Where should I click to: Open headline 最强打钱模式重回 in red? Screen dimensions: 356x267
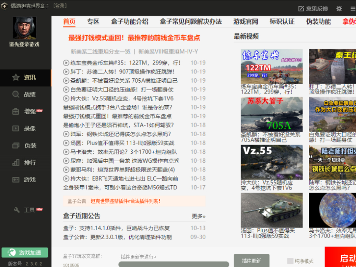134,38
